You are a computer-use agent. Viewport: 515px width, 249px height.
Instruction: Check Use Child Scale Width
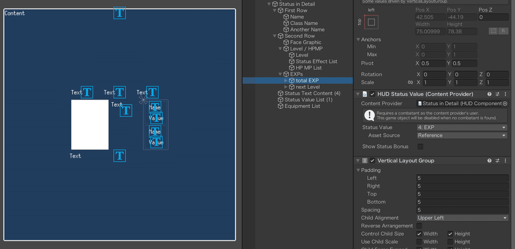[x=419, y=242]
